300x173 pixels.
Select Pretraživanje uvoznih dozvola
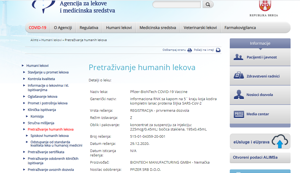point(51,170)
